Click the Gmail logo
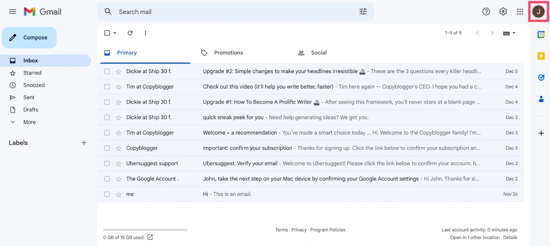This screenshot has height=246, width=550. point(42,12)
